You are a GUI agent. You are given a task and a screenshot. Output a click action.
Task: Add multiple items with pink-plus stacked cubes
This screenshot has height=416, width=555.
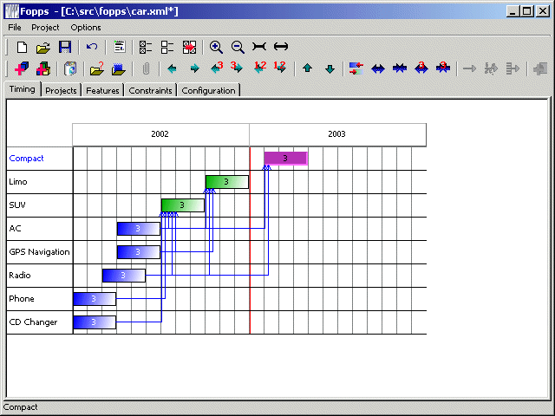[43, 68]
